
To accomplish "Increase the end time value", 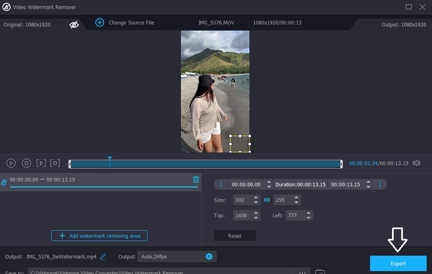I will tap(368, 182).
